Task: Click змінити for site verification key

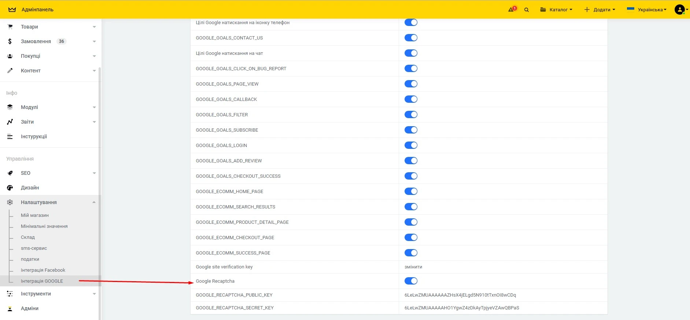Action: (413, 267)
